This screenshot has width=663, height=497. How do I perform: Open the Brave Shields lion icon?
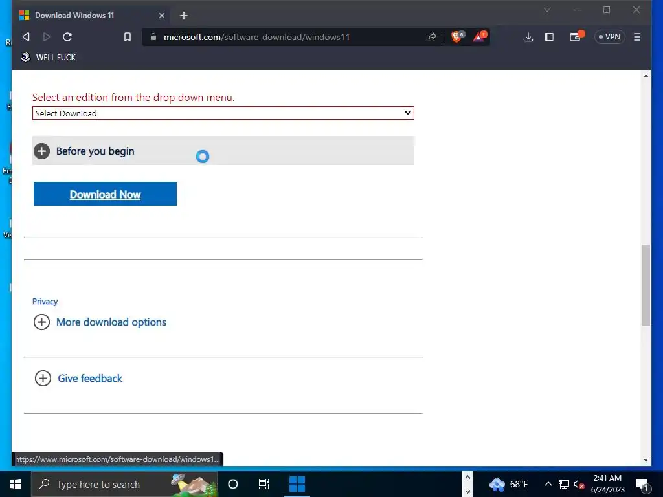[457, 37]
